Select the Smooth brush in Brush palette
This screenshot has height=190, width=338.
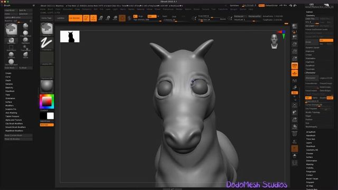(x=11, y=55)
